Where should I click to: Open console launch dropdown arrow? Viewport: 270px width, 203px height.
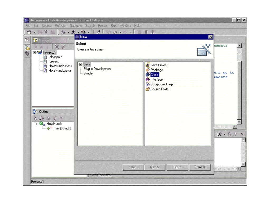224,134
